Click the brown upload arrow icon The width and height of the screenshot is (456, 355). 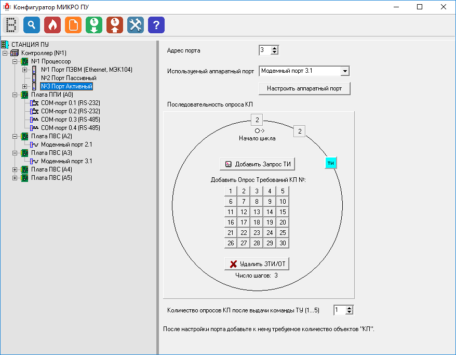click(x=115, y=25)
